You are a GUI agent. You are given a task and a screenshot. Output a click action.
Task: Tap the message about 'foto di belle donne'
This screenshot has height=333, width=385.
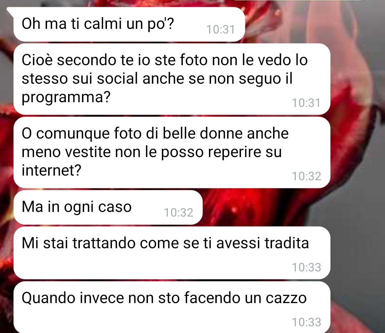172,152
